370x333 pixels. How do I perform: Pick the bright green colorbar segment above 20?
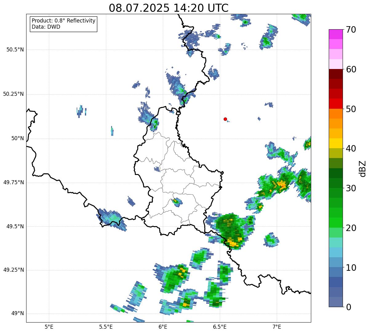point(336,223)
